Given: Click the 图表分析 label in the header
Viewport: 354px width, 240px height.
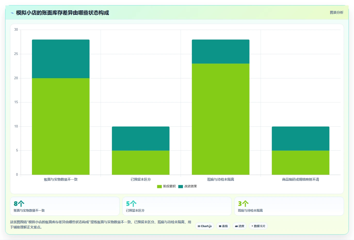Looking at the screenshot, I should pyautogui.click(x=336, y=12).
